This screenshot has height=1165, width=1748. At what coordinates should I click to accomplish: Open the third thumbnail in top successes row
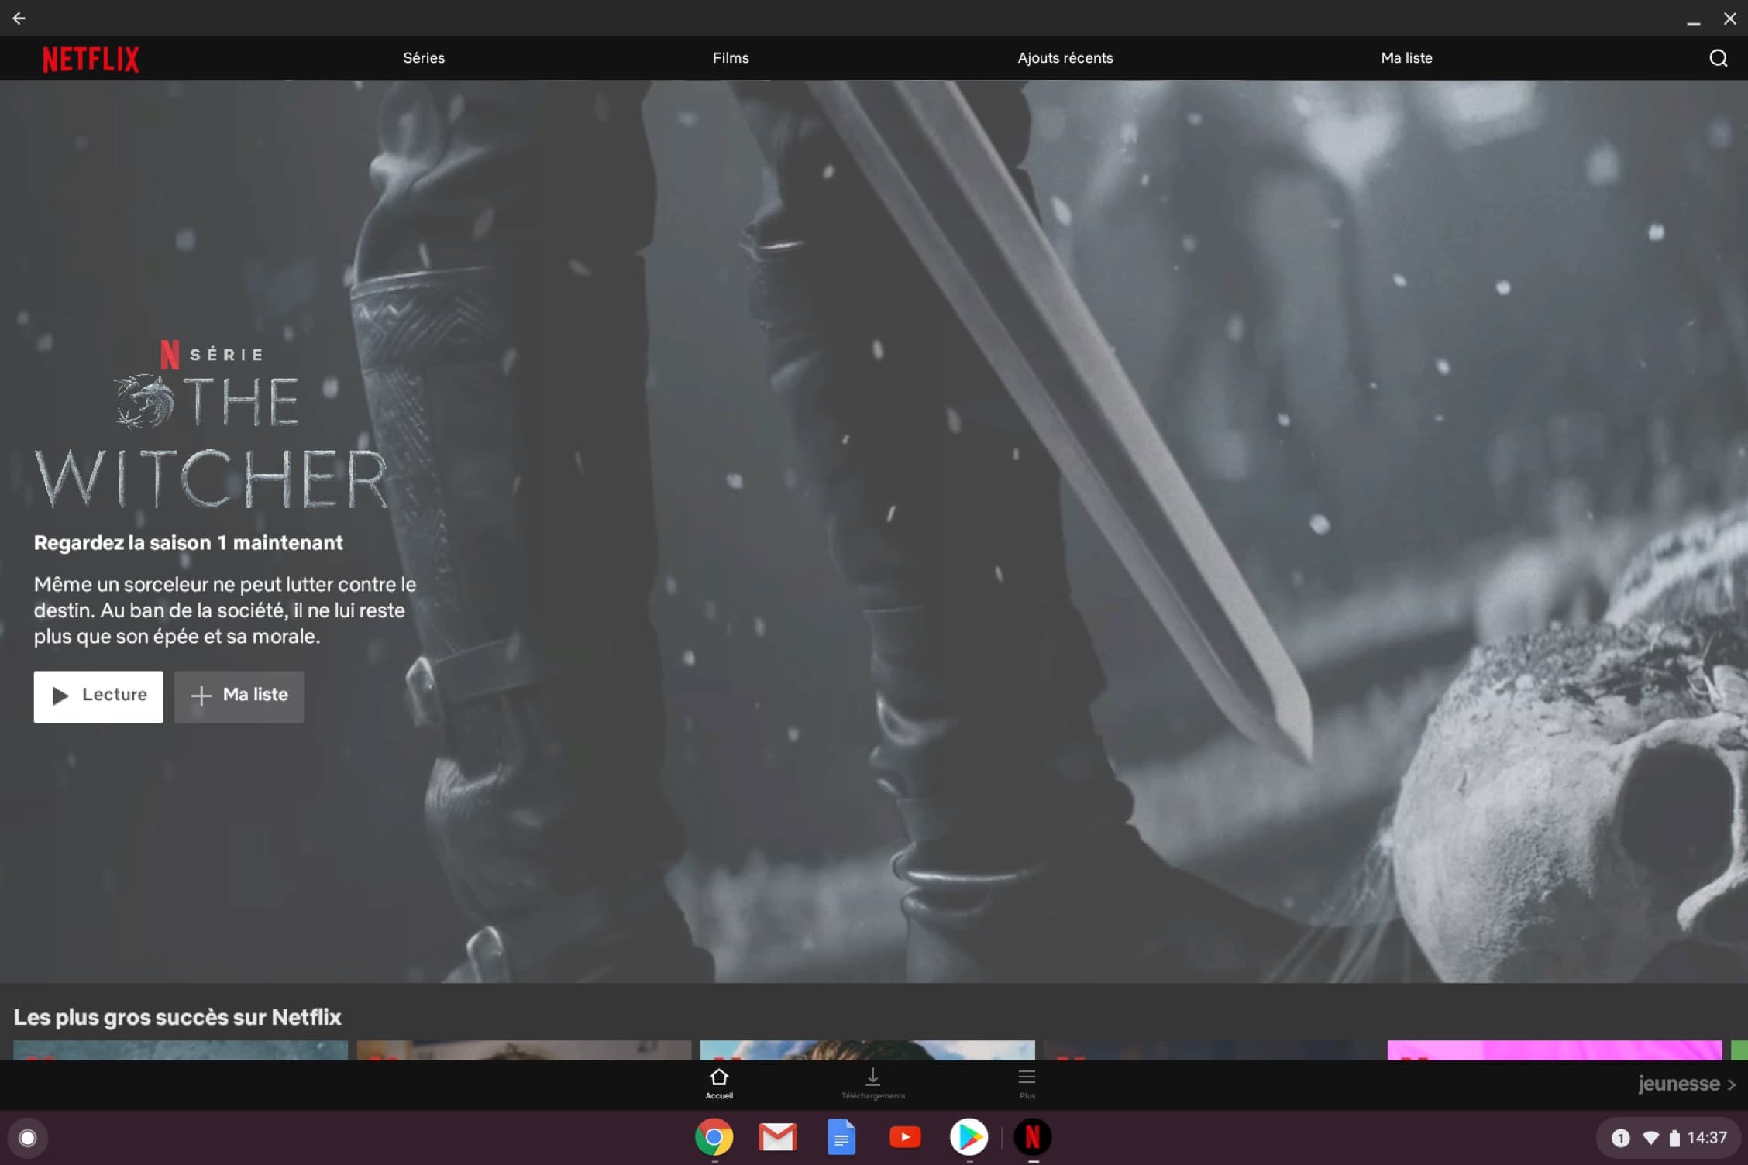coord(867,1050)
